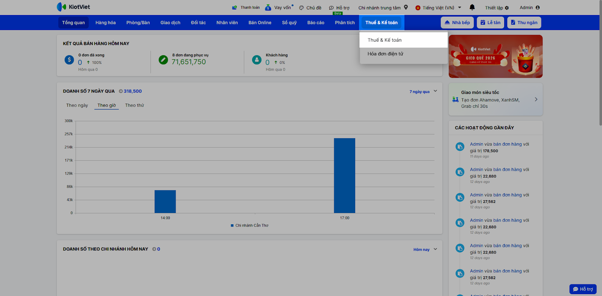Expand the Hôm nay filter dropdown

pos(435,249)
